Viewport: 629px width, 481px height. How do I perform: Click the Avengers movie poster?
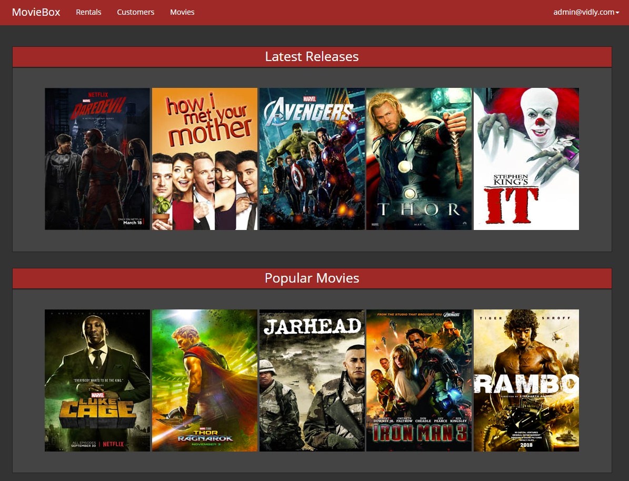click(x=312, y=159)
